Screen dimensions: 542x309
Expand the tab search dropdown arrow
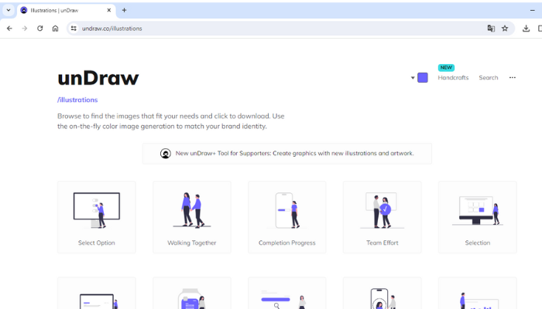(x=9, y=10)
